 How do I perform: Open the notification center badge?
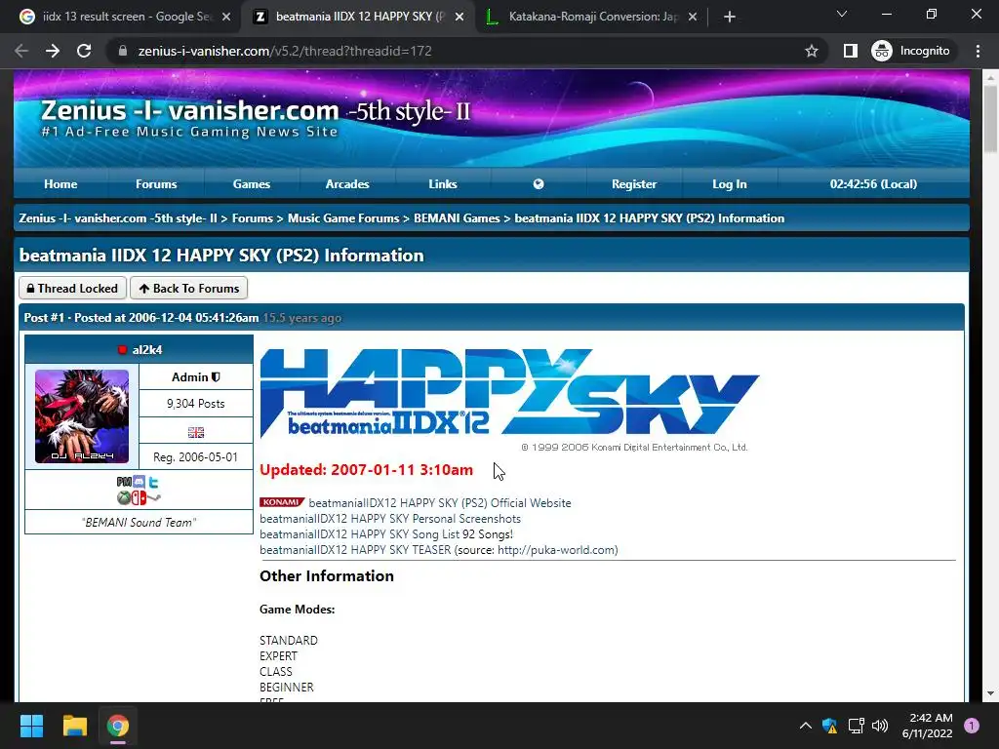pyautogui.click(x=972, y=726)
